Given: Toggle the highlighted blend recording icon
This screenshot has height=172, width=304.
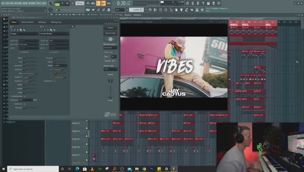Looking at the screenshot, I should [x=104, y=3].
